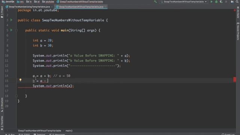Open Search Everywhere magnifier icon
This screenshot has width=240, height=135.
[237, 1]
